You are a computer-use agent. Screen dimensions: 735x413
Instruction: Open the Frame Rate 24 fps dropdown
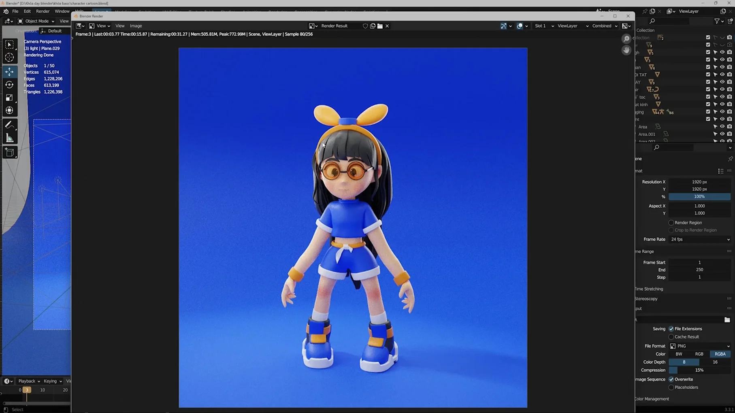point(700,239)
